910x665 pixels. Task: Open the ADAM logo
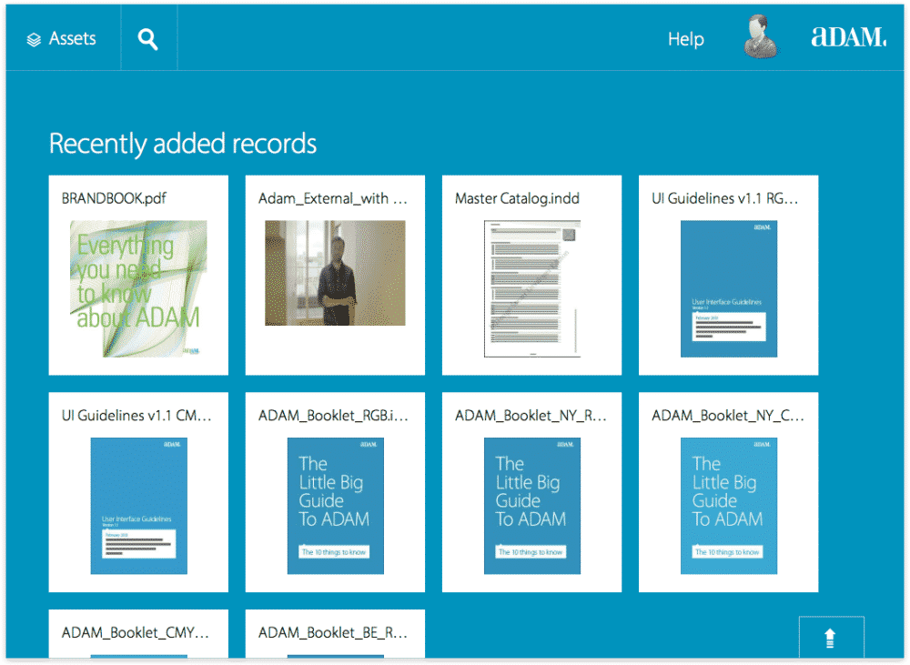tap(848, 37)
